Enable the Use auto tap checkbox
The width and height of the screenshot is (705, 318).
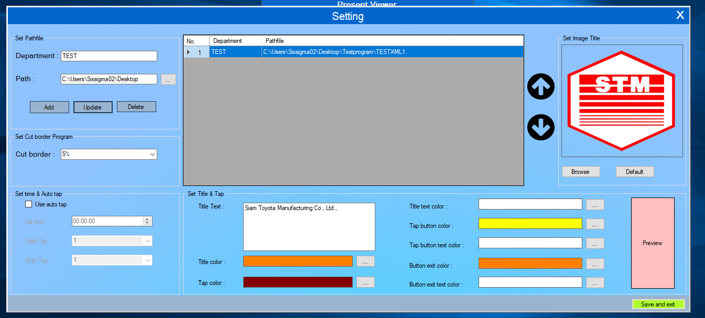coord(29,204)
